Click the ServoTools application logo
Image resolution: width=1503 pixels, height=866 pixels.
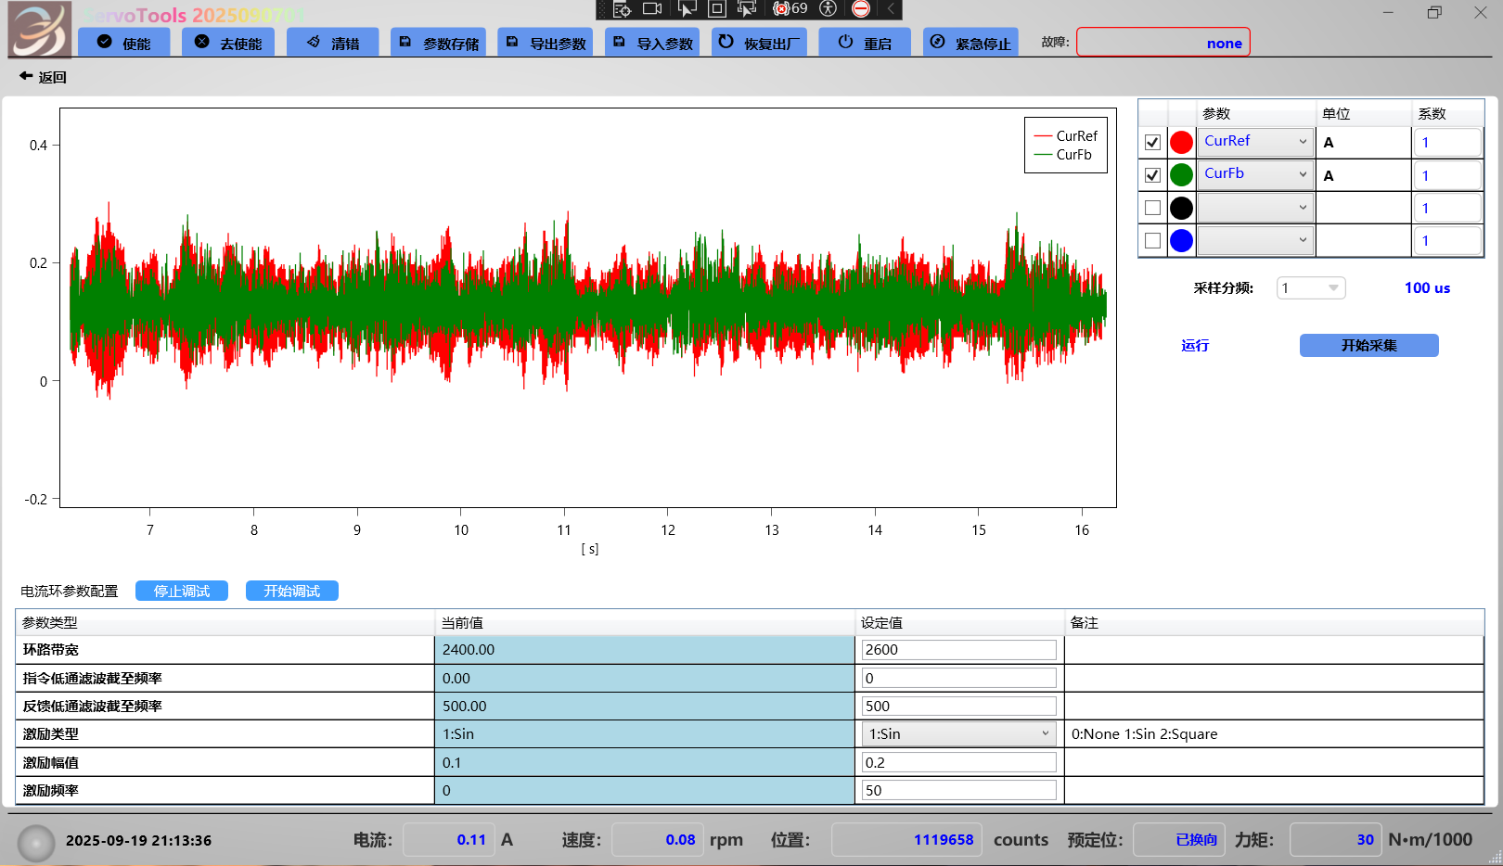(39, 30)
